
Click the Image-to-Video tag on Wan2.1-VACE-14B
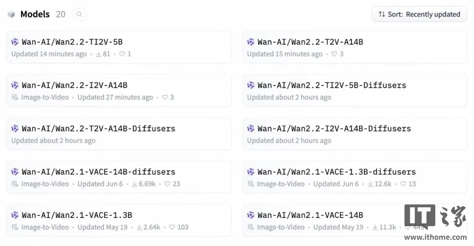(280, 227)
